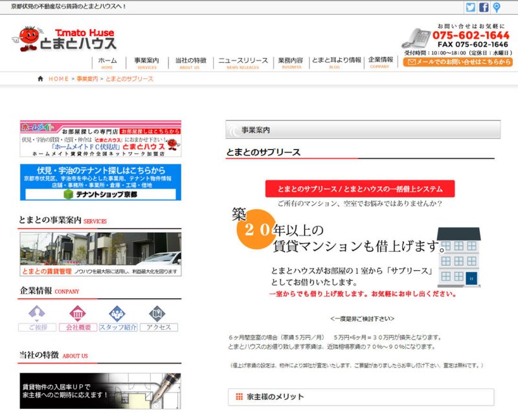Screen dimensions: 518x414
Task: Open the 業務内容 menu item
Action: click(x=291, y=62)
